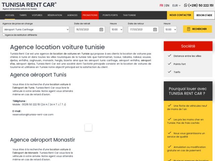Screen dimensions: 215x161
Task: Open the Distance entre les villes link
Action: [187, 56]
